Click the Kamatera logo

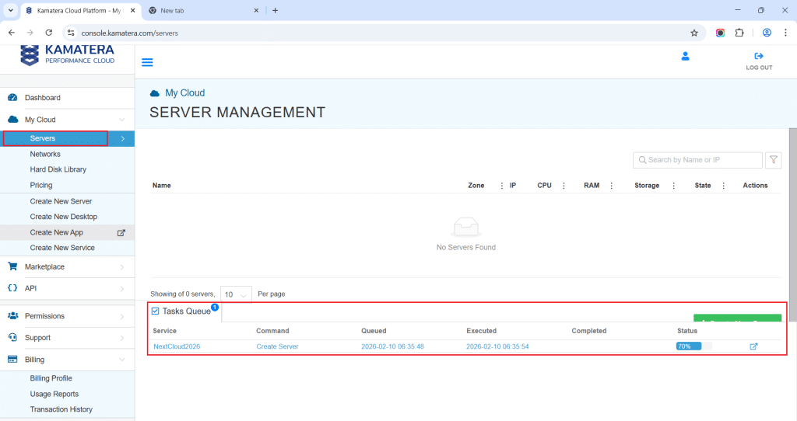[67, 55]
